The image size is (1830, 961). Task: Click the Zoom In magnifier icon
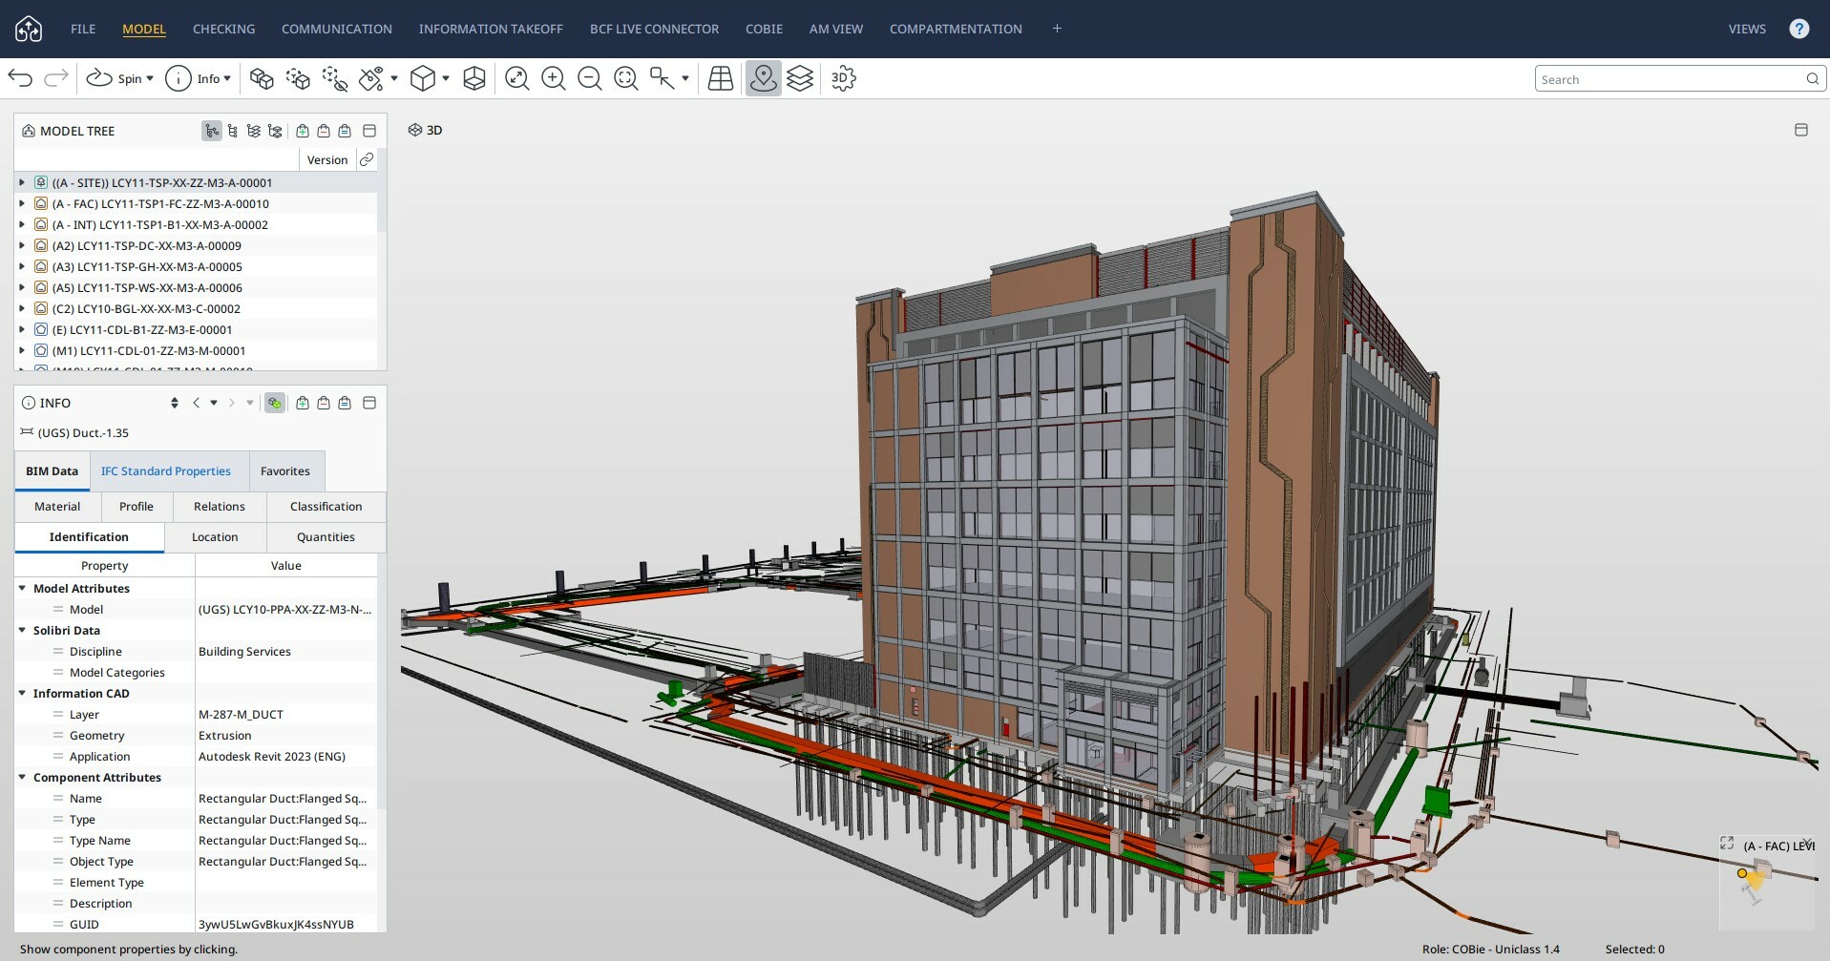pos(554,78)
